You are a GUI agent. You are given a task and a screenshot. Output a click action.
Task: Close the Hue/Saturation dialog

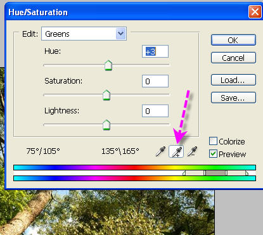pyautogui.click(x=255, y=12)
